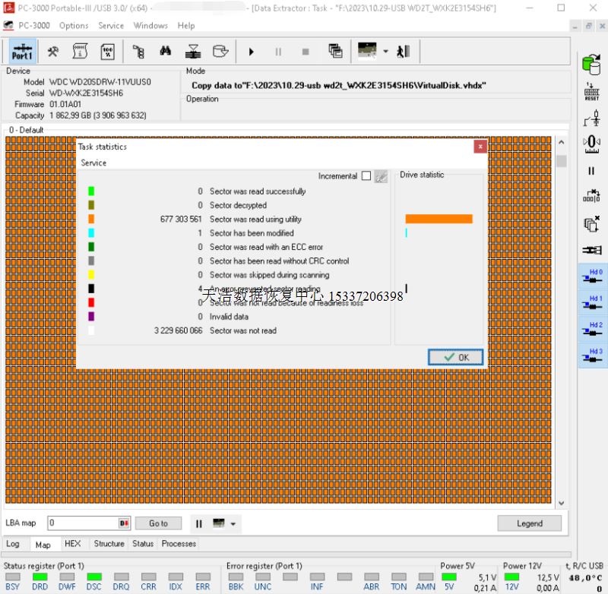Screen dimensions: 608x594
Task: Enable the Incremental checkbox
Action: 366,176
